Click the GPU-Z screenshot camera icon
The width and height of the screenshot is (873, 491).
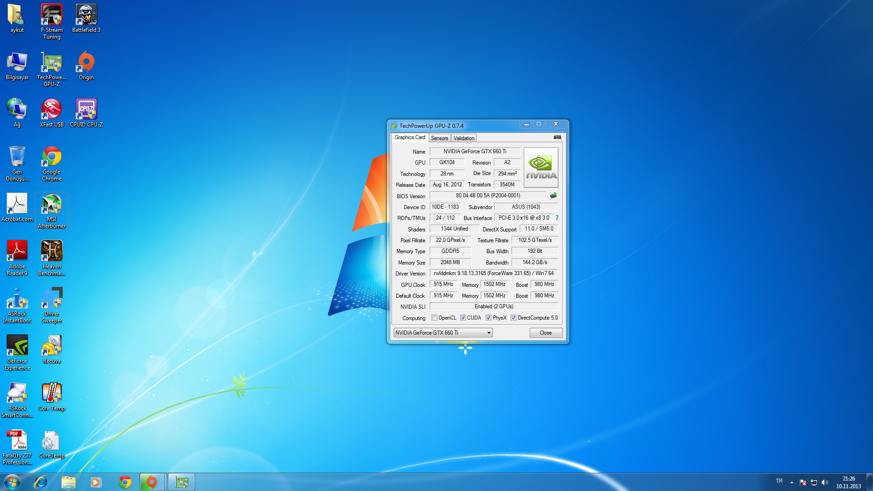pos(557,137)
